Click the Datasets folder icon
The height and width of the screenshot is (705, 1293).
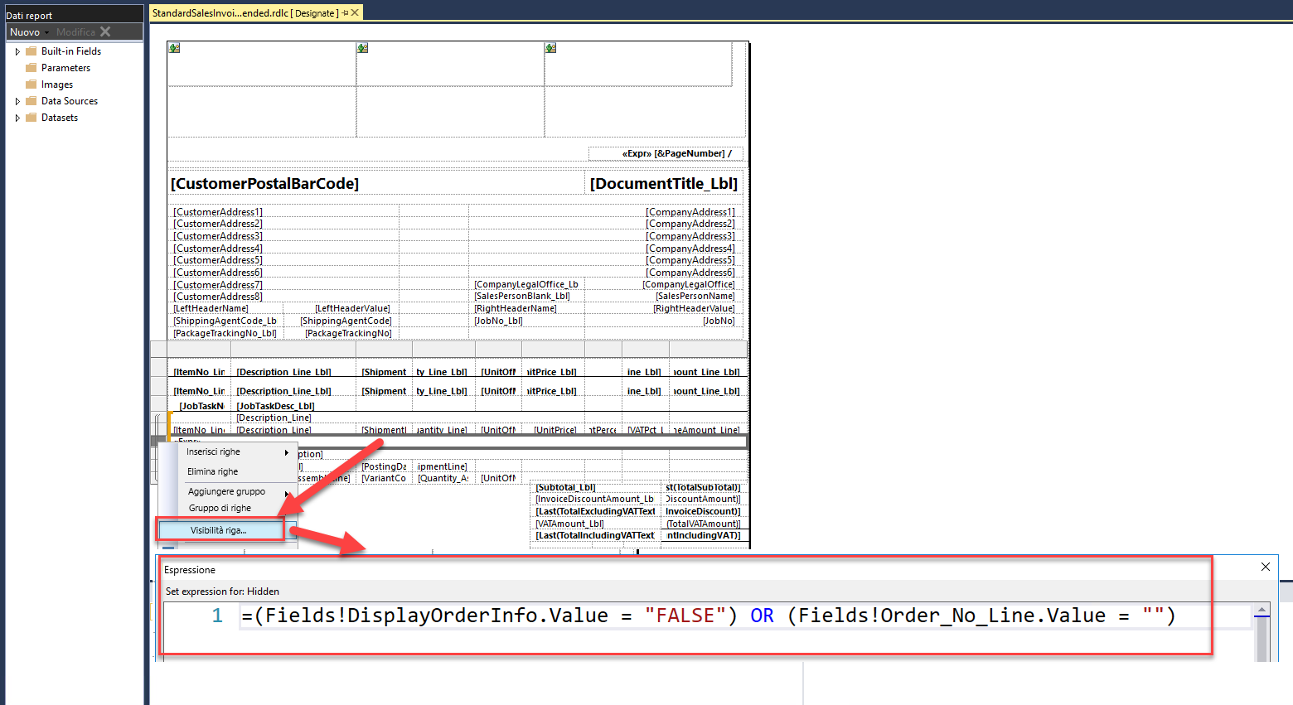31,118
